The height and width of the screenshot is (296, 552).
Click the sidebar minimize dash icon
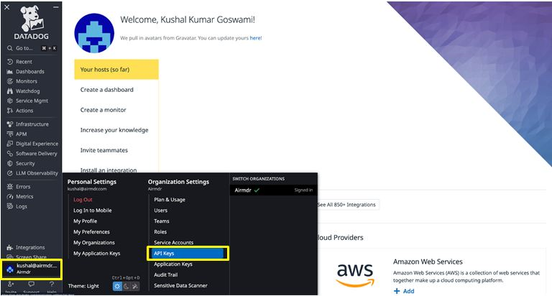(x=56, y=7)
